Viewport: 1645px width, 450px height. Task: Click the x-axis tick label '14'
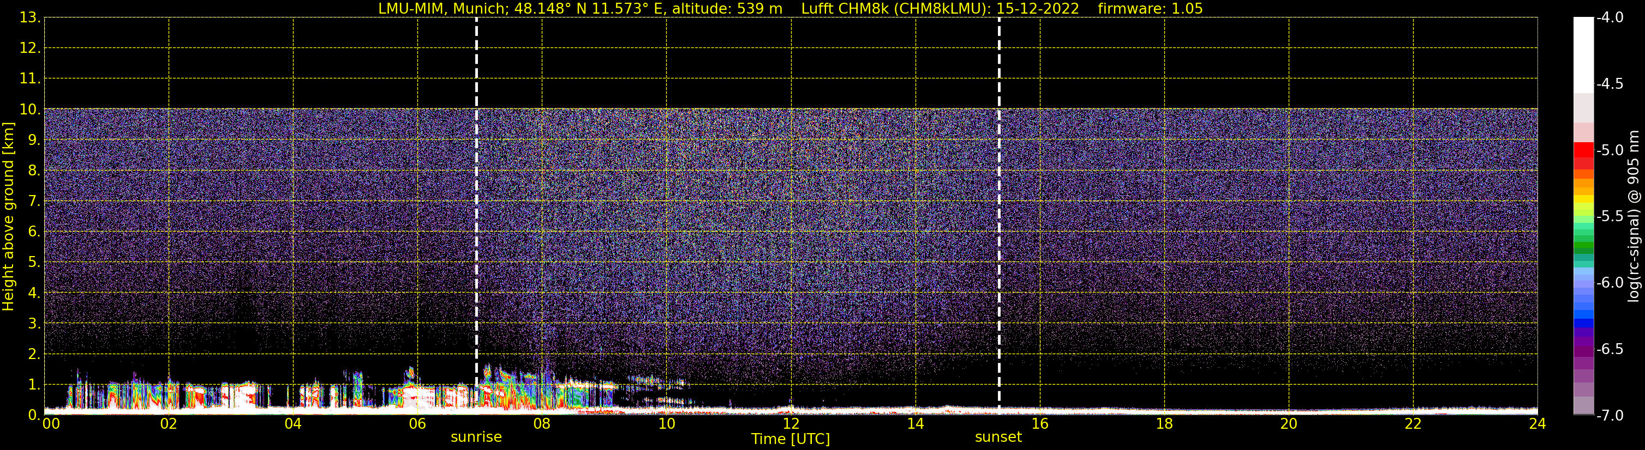(x=916, y=424)
